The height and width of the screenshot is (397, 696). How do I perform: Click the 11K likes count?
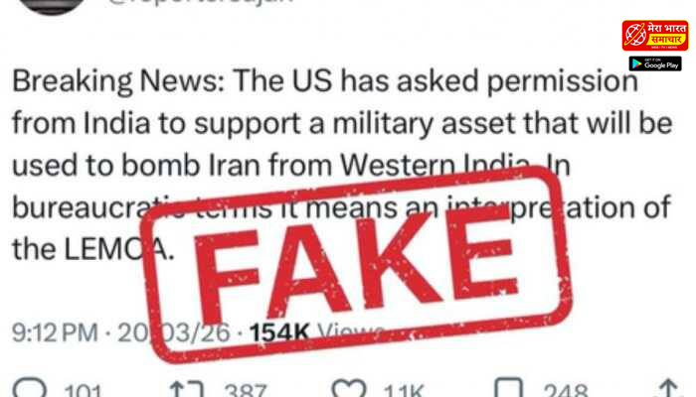(404, 390)
